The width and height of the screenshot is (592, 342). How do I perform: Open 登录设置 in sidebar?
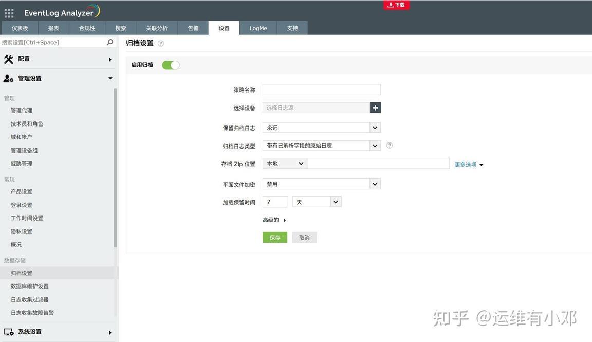click(22, 205)
